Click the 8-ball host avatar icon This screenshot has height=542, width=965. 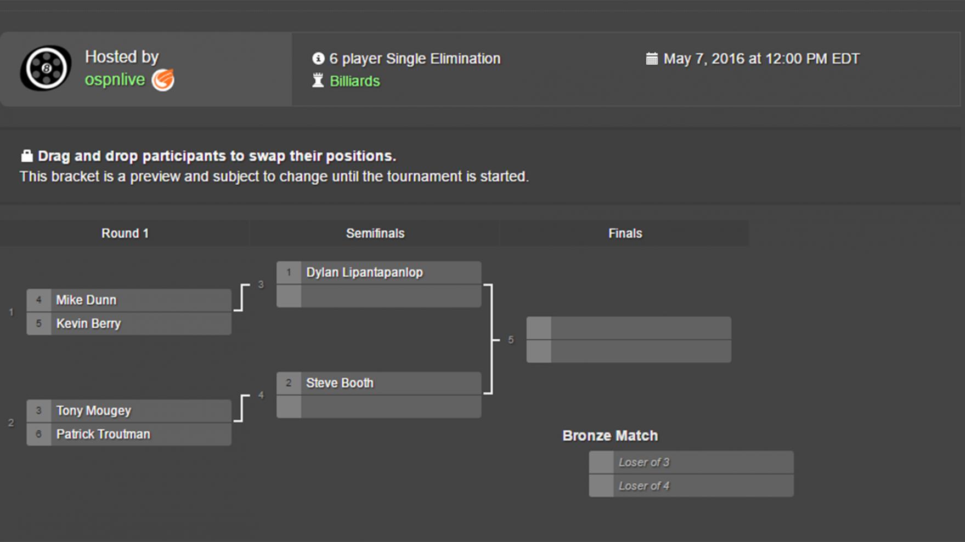[46, 68]
